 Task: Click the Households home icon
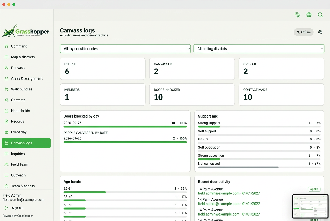pos(7,110)
